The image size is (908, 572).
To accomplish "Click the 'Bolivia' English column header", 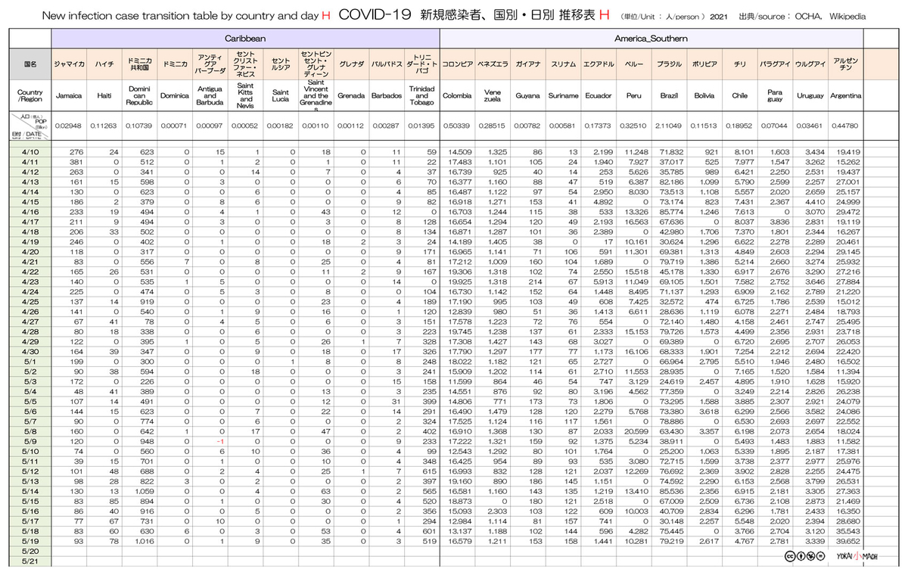I will click(704, 96).
